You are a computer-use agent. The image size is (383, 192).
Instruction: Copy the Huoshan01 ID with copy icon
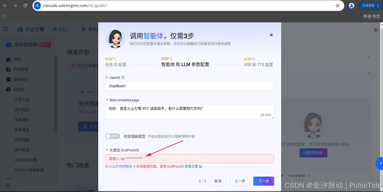coord(309,176)
